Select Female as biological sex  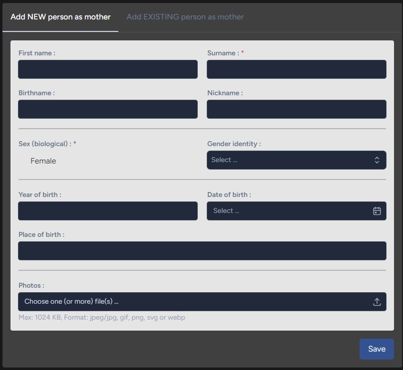(43, 161)
